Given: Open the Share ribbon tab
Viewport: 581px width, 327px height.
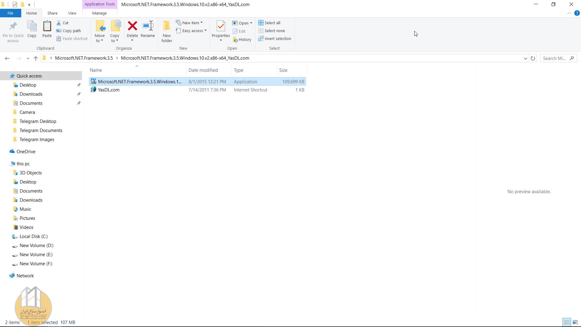Looking at the screenshot, I should pos(52,13).
